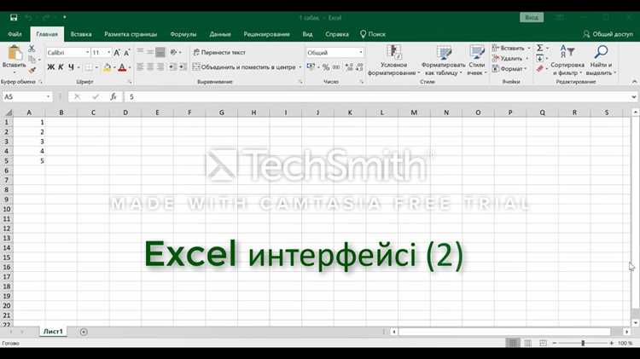
Task: Click the borders icon in Шрифт group
Action: pos(88,67)
